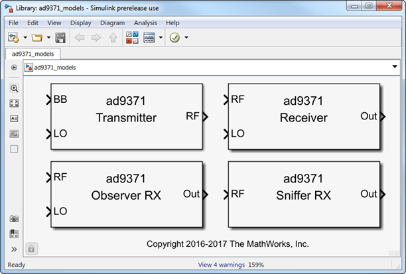Click the palette icon below the camera
Image resolution: width=406 pixels, height=274 pixels.
(x=14, y=234)
